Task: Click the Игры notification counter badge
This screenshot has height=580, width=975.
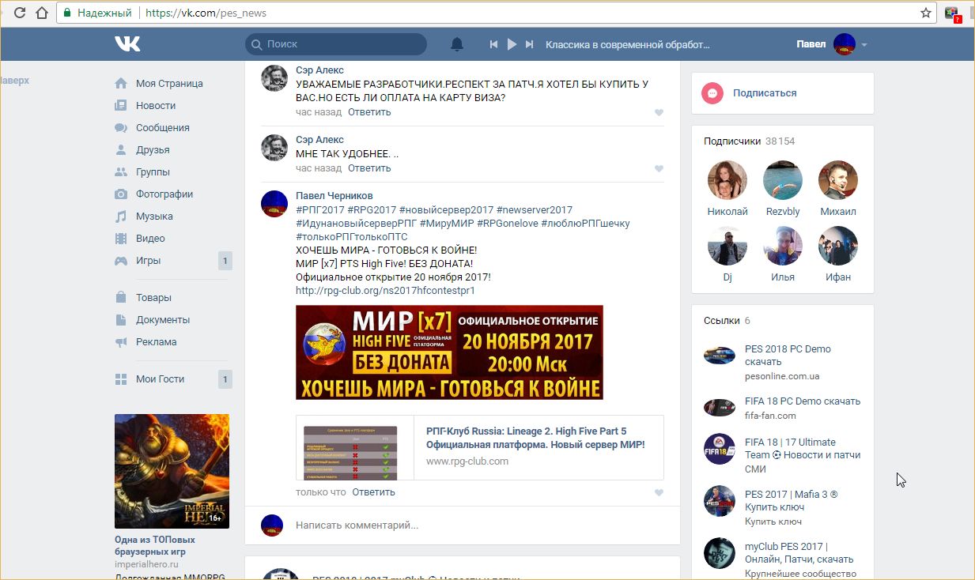Action: point(225,261)
